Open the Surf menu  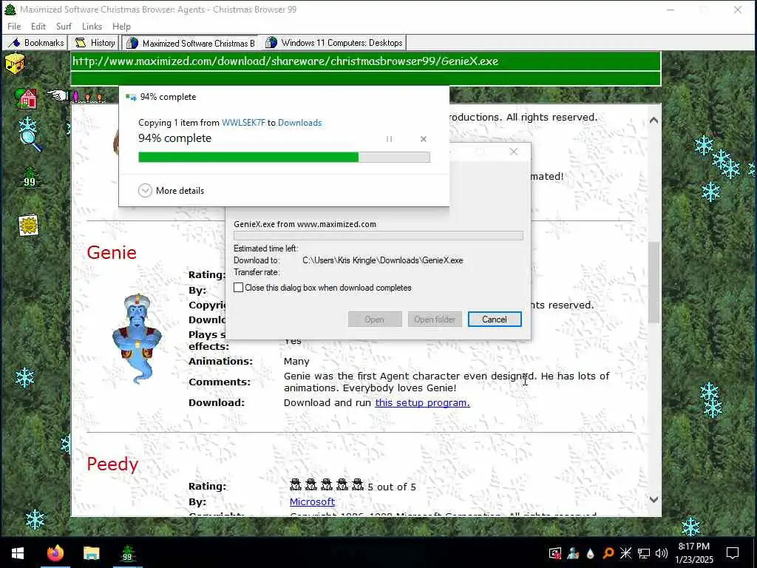pos(64,26)
